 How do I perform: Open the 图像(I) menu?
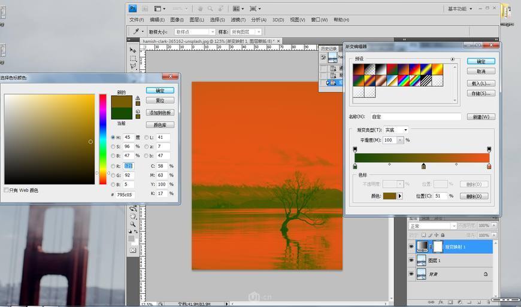177,20
